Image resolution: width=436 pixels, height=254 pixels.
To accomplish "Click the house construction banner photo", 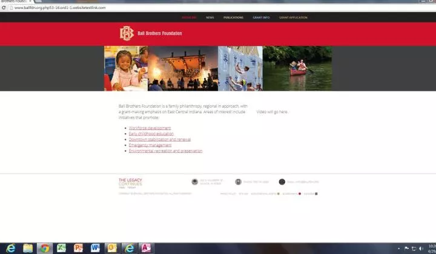I will coord(240,68).
